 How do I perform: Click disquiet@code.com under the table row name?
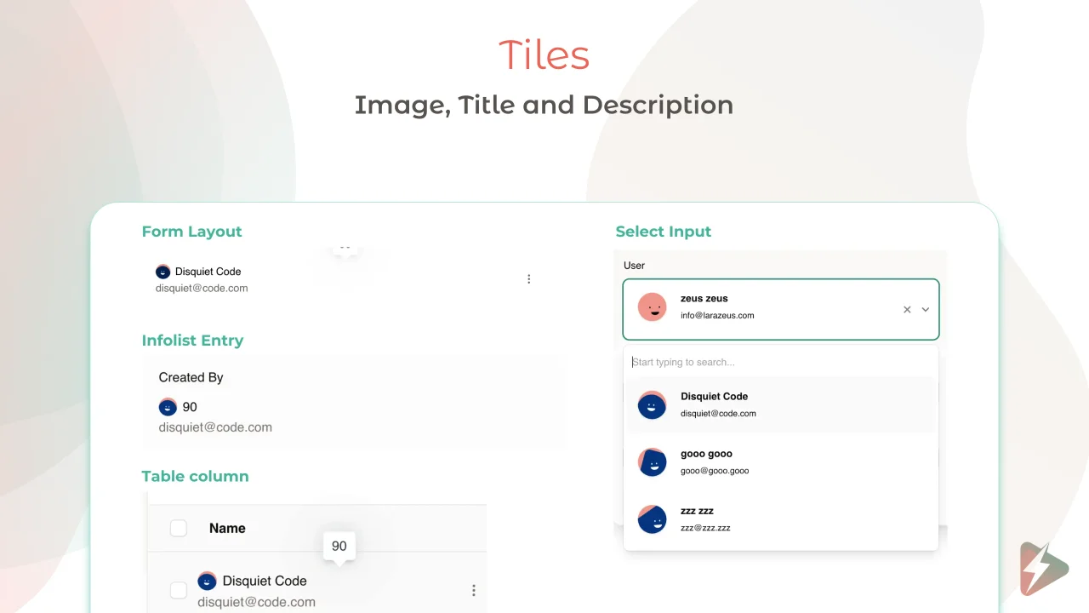(257, 601)
